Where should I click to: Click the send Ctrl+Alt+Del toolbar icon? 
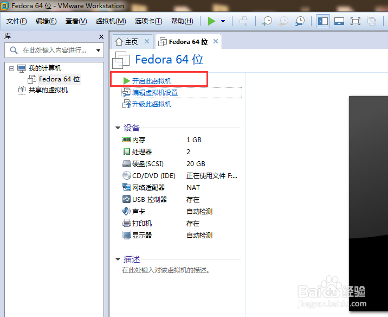tap(244, 21)
